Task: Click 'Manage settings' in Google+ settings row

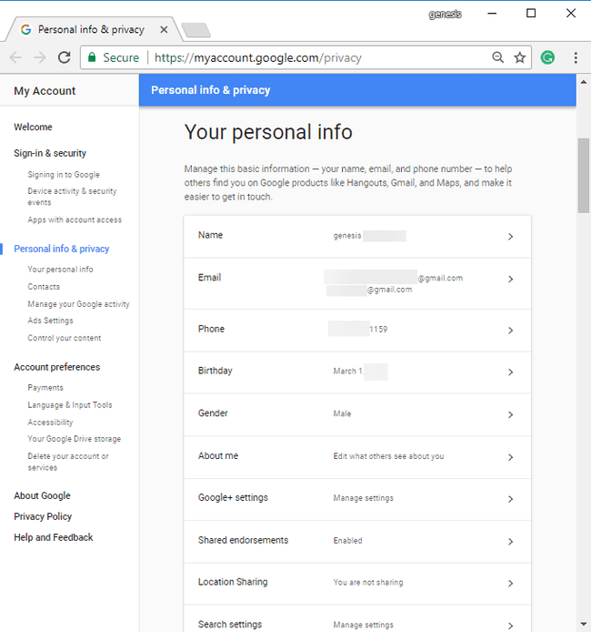Action: click(364, 498)
